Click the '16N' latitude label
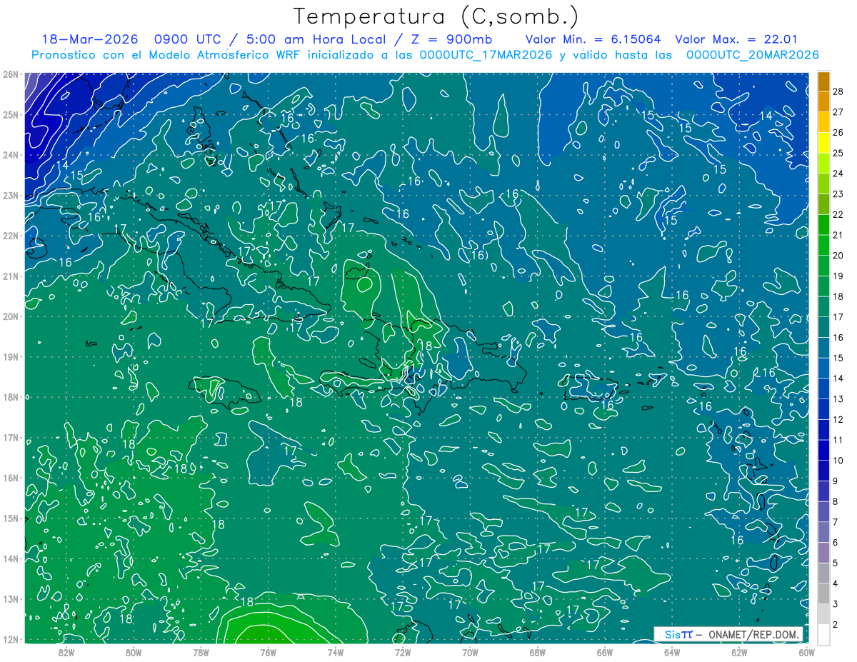This screenshot has width=857, height=662. coord(11,478)
